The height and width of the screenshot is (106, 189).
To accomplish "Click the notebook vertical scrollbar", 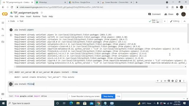I will click(x=188, y=33).
